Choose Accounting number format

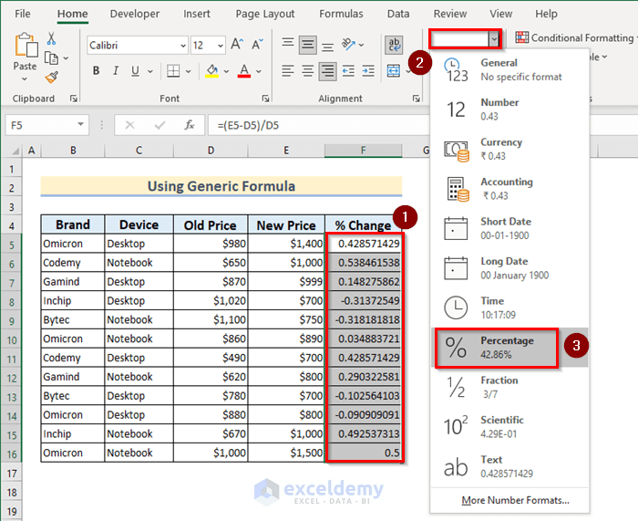click(509, 189)
